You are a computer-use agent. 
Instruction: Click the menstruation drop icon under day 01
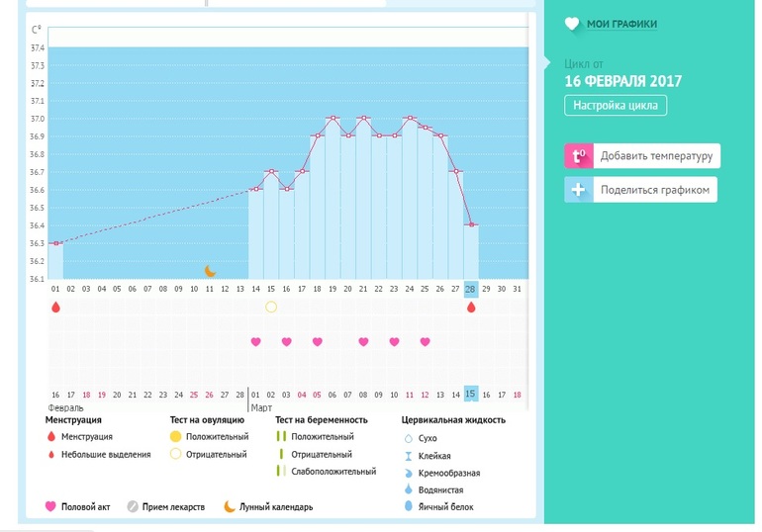point(55,308)
